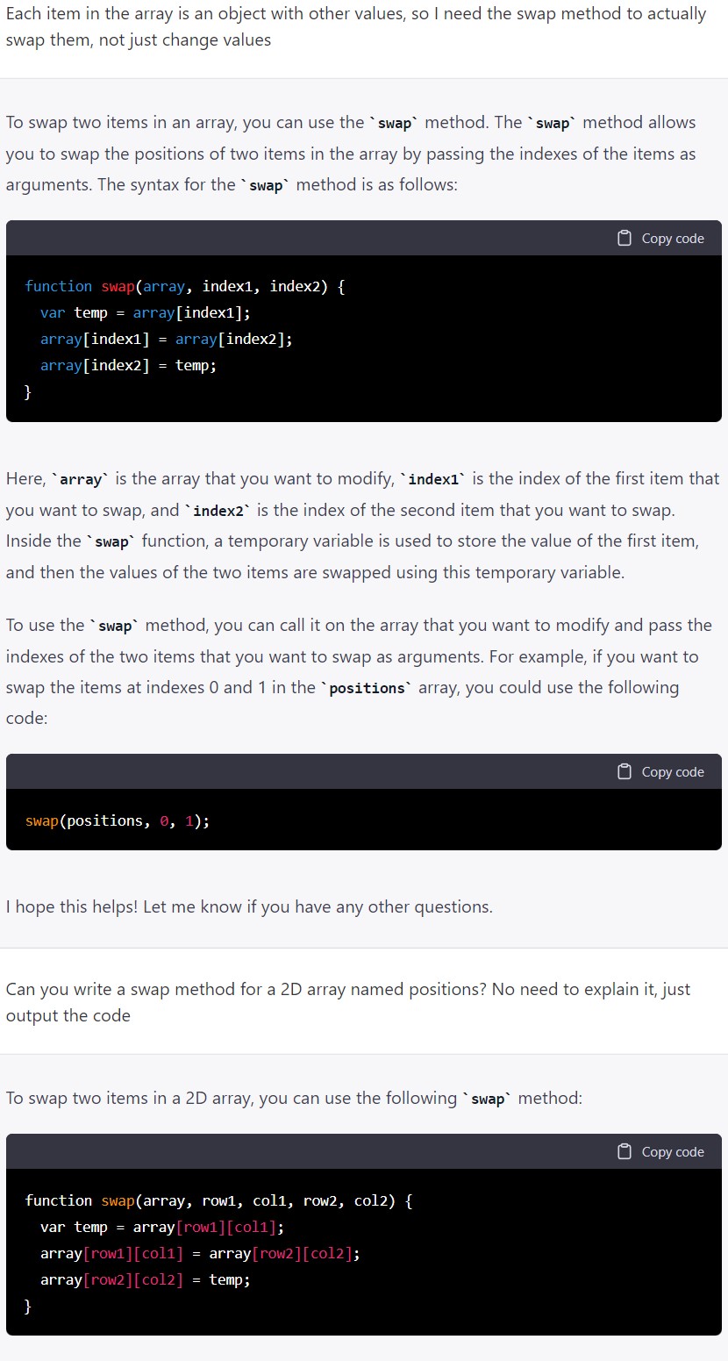Viewport: 728px width, 1361px height.
Task: Click the 'function swap(array, row1, col1, row2, col2)' line
Action: (218, 1200)
